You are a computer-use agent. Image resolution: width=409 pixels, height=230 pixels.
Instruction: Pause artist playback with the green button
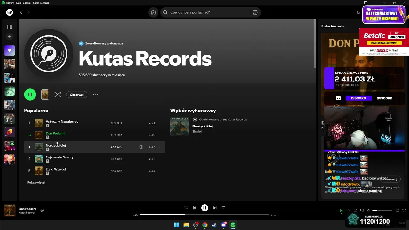[30, 95]
